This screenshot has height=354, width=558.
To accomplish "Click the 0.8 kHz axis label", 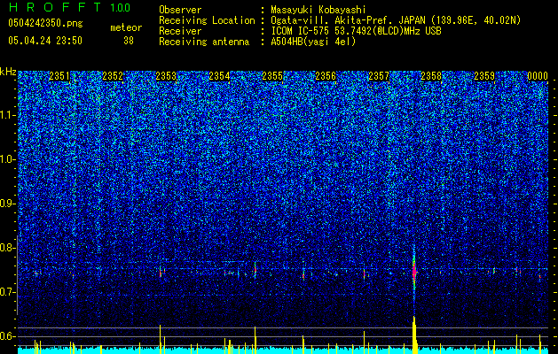I will [x=6, y=248].
